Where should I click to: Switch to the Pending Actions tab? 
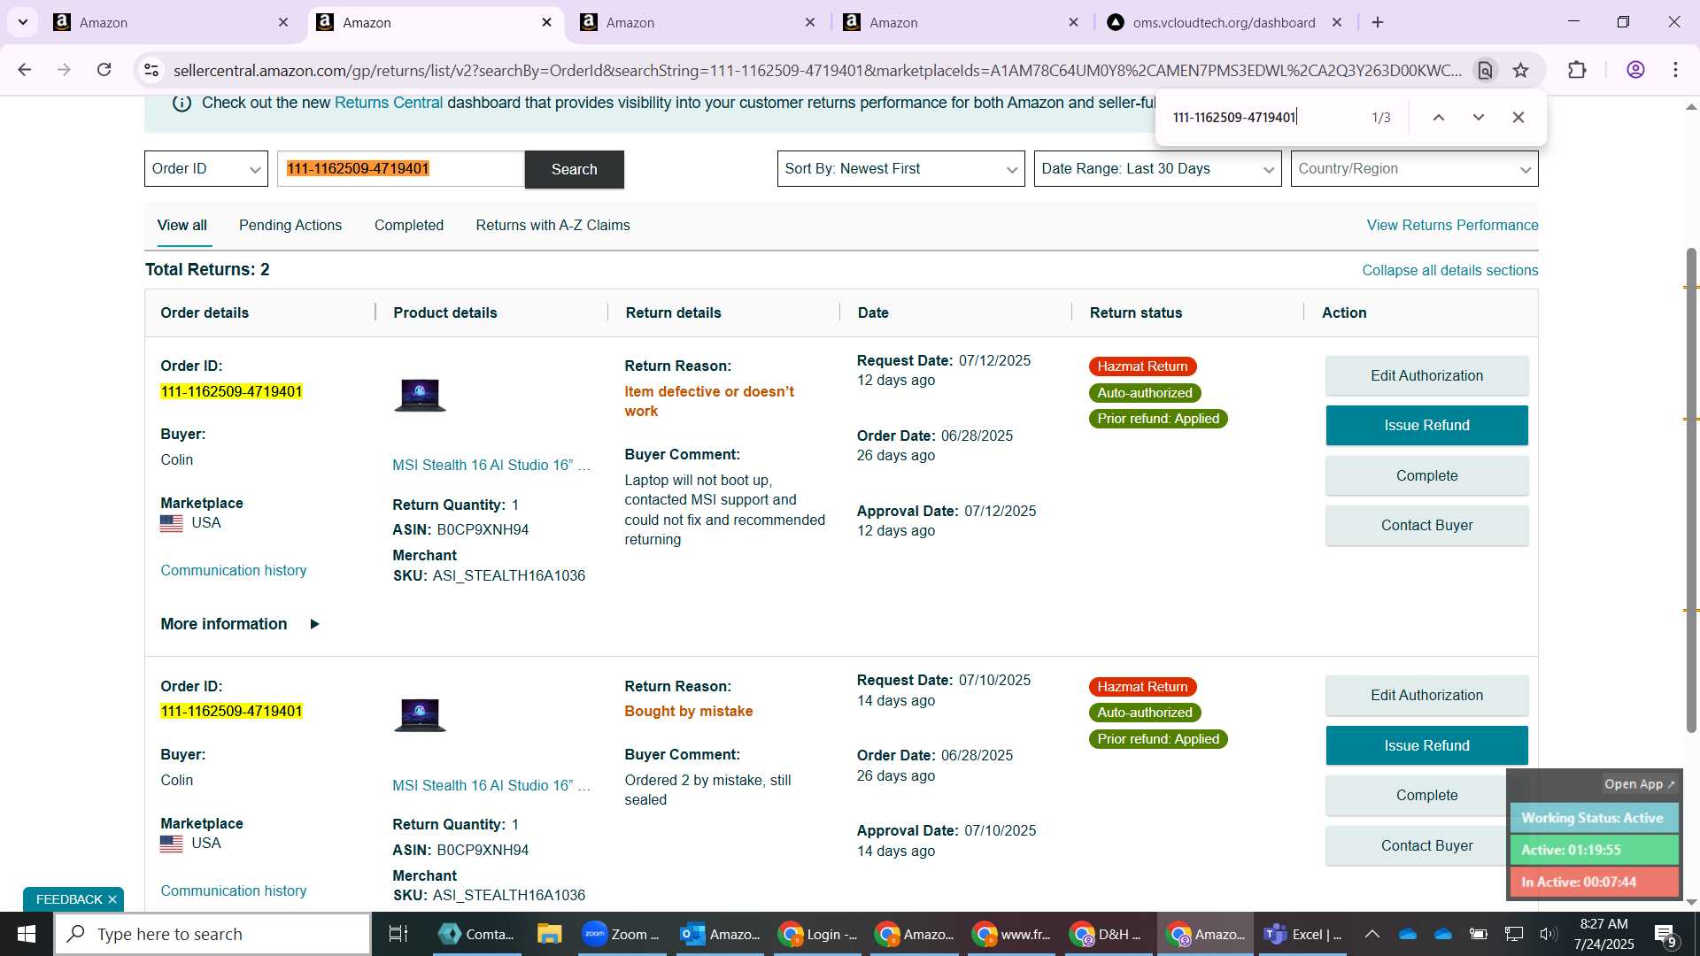tap(290, 225)
